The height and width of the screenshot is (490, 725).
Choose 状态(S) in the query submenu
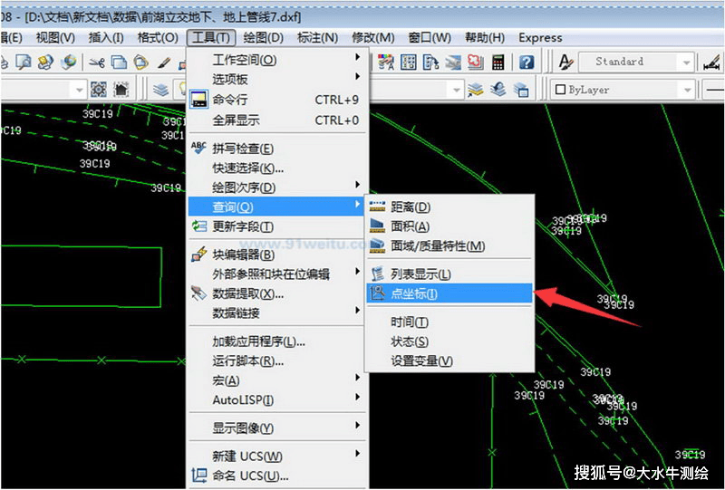point(449,341)
